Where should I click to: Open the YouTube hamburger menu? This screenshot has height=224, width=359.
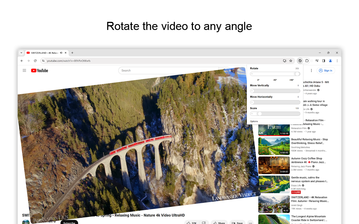click(24, 70)
